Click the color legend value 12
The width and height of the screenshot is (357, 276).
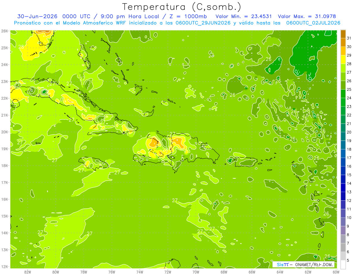[349, 200]
